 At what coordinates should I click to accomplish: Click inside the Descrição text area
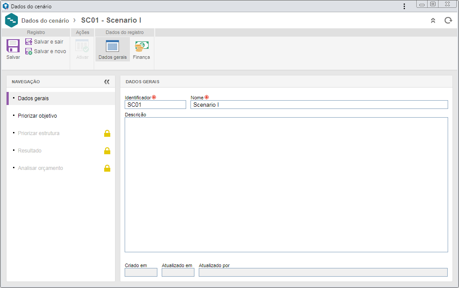pos(286,185)
